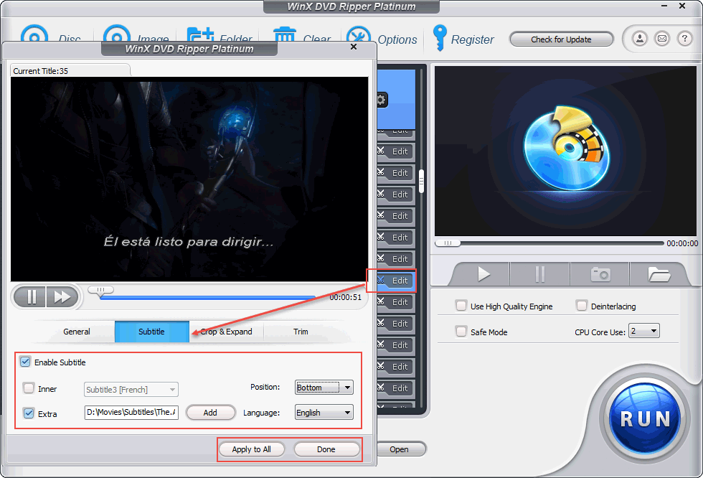Click the big blue RUN button
The image size is (703, 478).
pyautogui.click(x=645, y=419)
